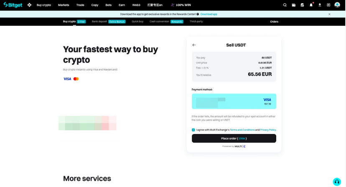Screen dimensions: 346x187
Task: Open the apps grid icon beside the logo
Action: (x=29, y=5)
